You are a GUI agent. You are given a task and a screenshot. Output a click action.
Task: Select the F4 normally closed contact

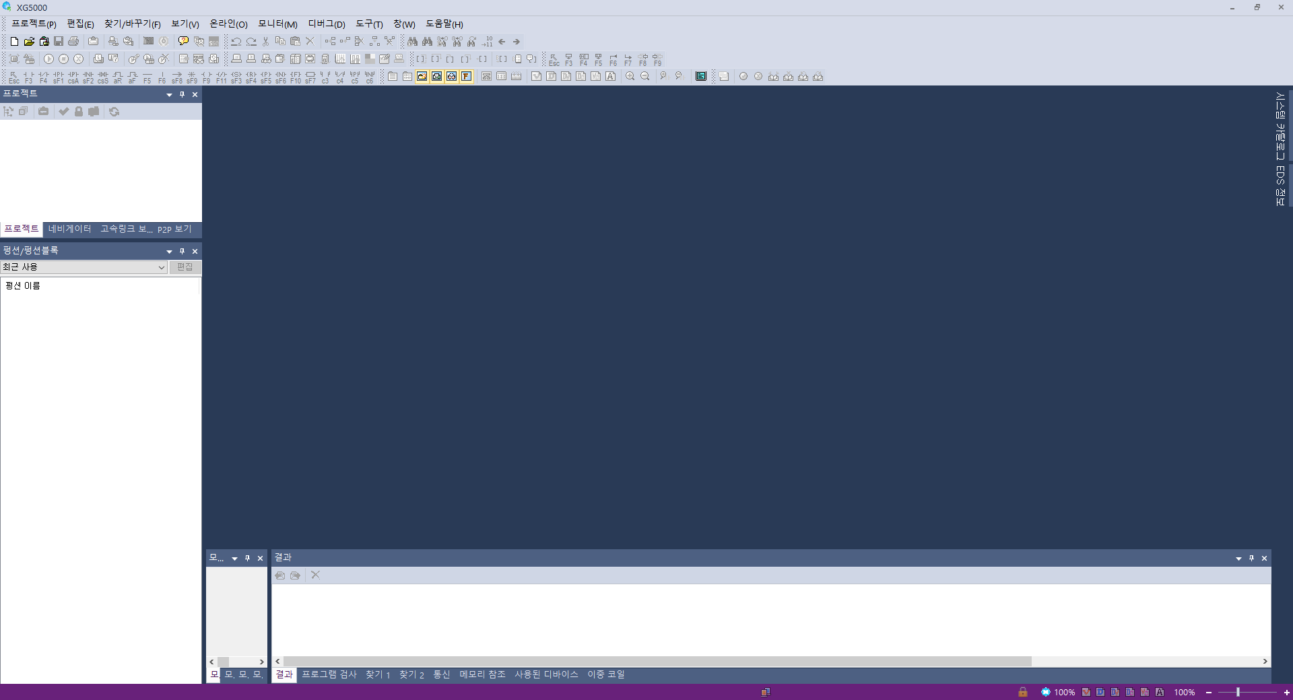44,77
